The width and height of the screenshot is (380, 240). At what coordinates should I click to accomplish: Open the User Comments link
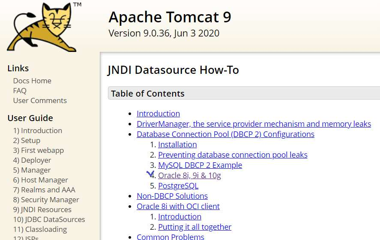pos(40,100)
